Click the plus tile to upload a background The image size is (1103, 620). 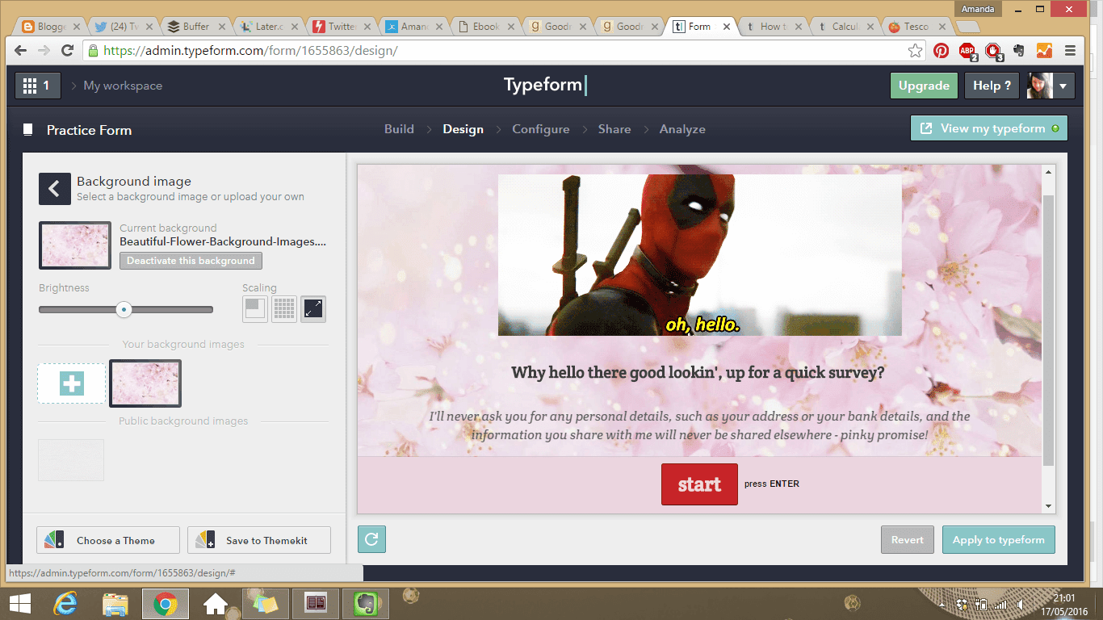(72, 383)
